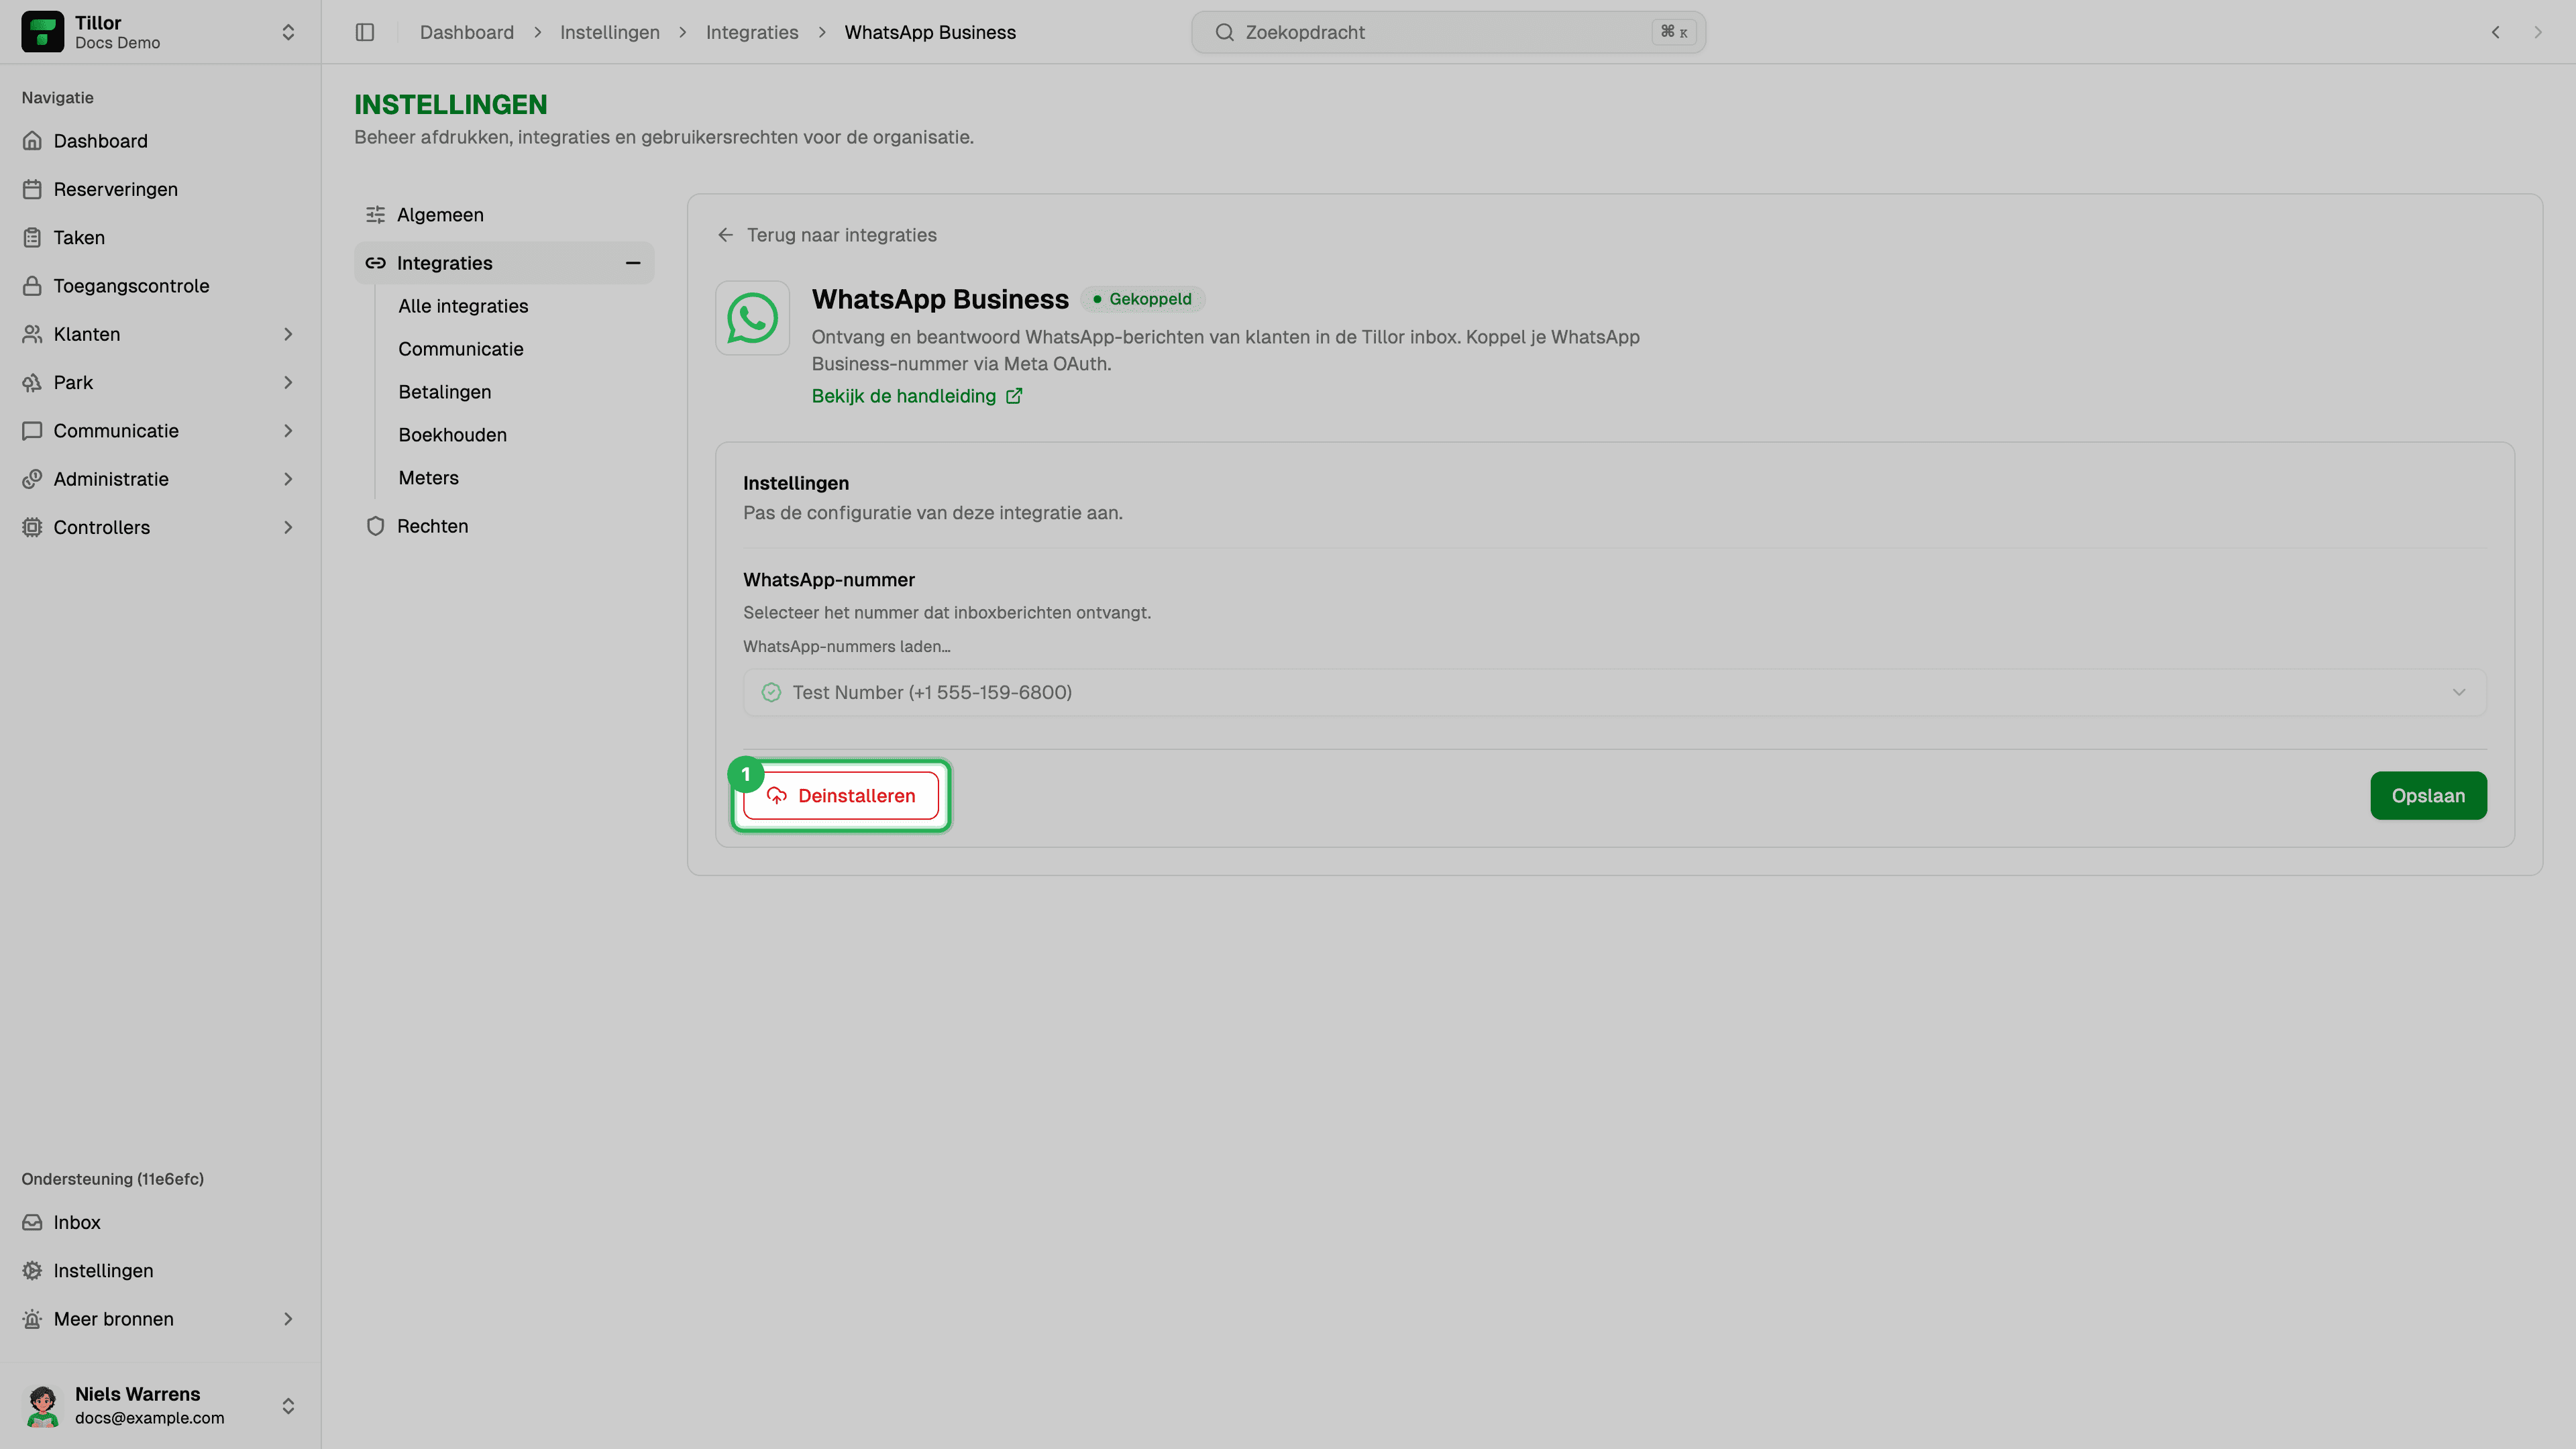Focus the Zoekopdracht search field
2576x1449 pixels.
coord(1448,32)
